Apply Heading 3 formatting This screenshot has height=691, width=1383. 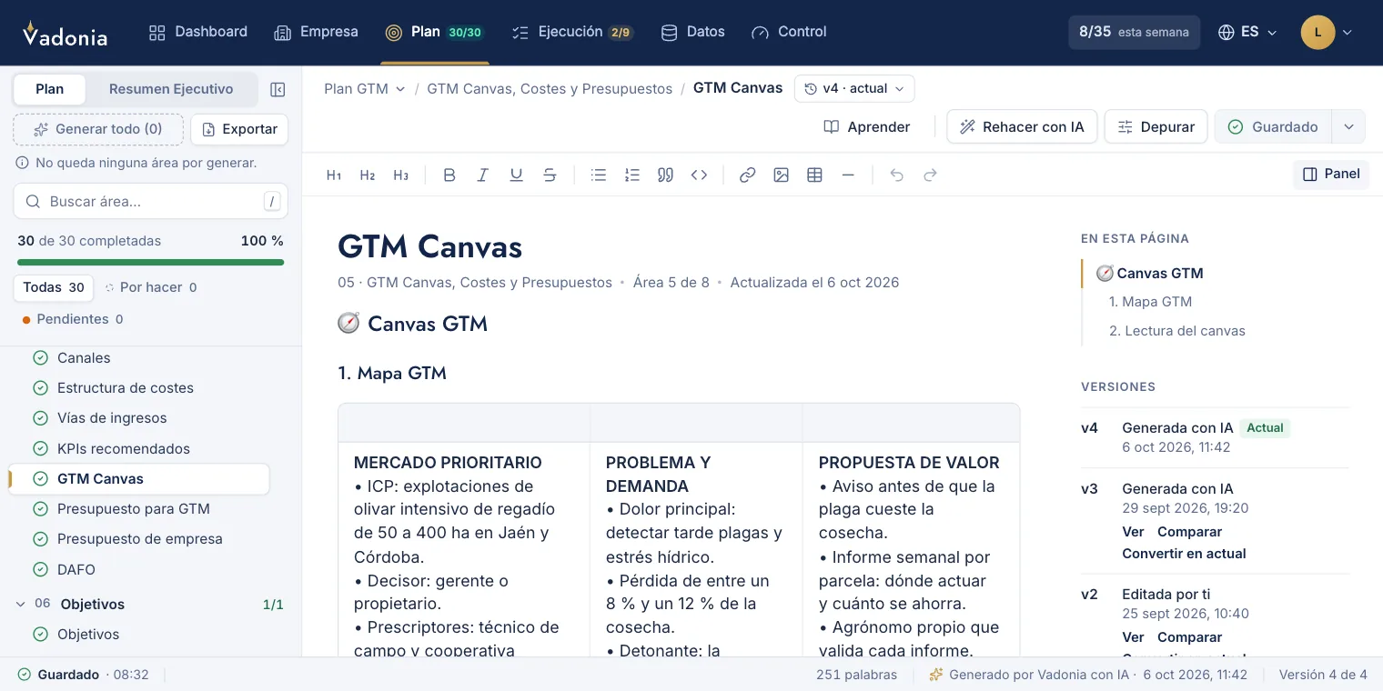(401, 175)
